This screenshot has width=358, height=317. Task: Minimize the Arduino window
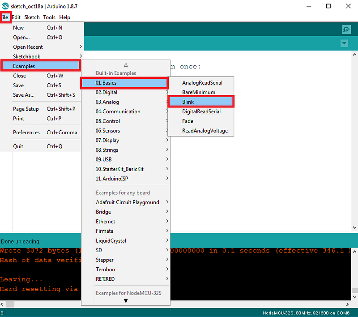click(309, 6)
